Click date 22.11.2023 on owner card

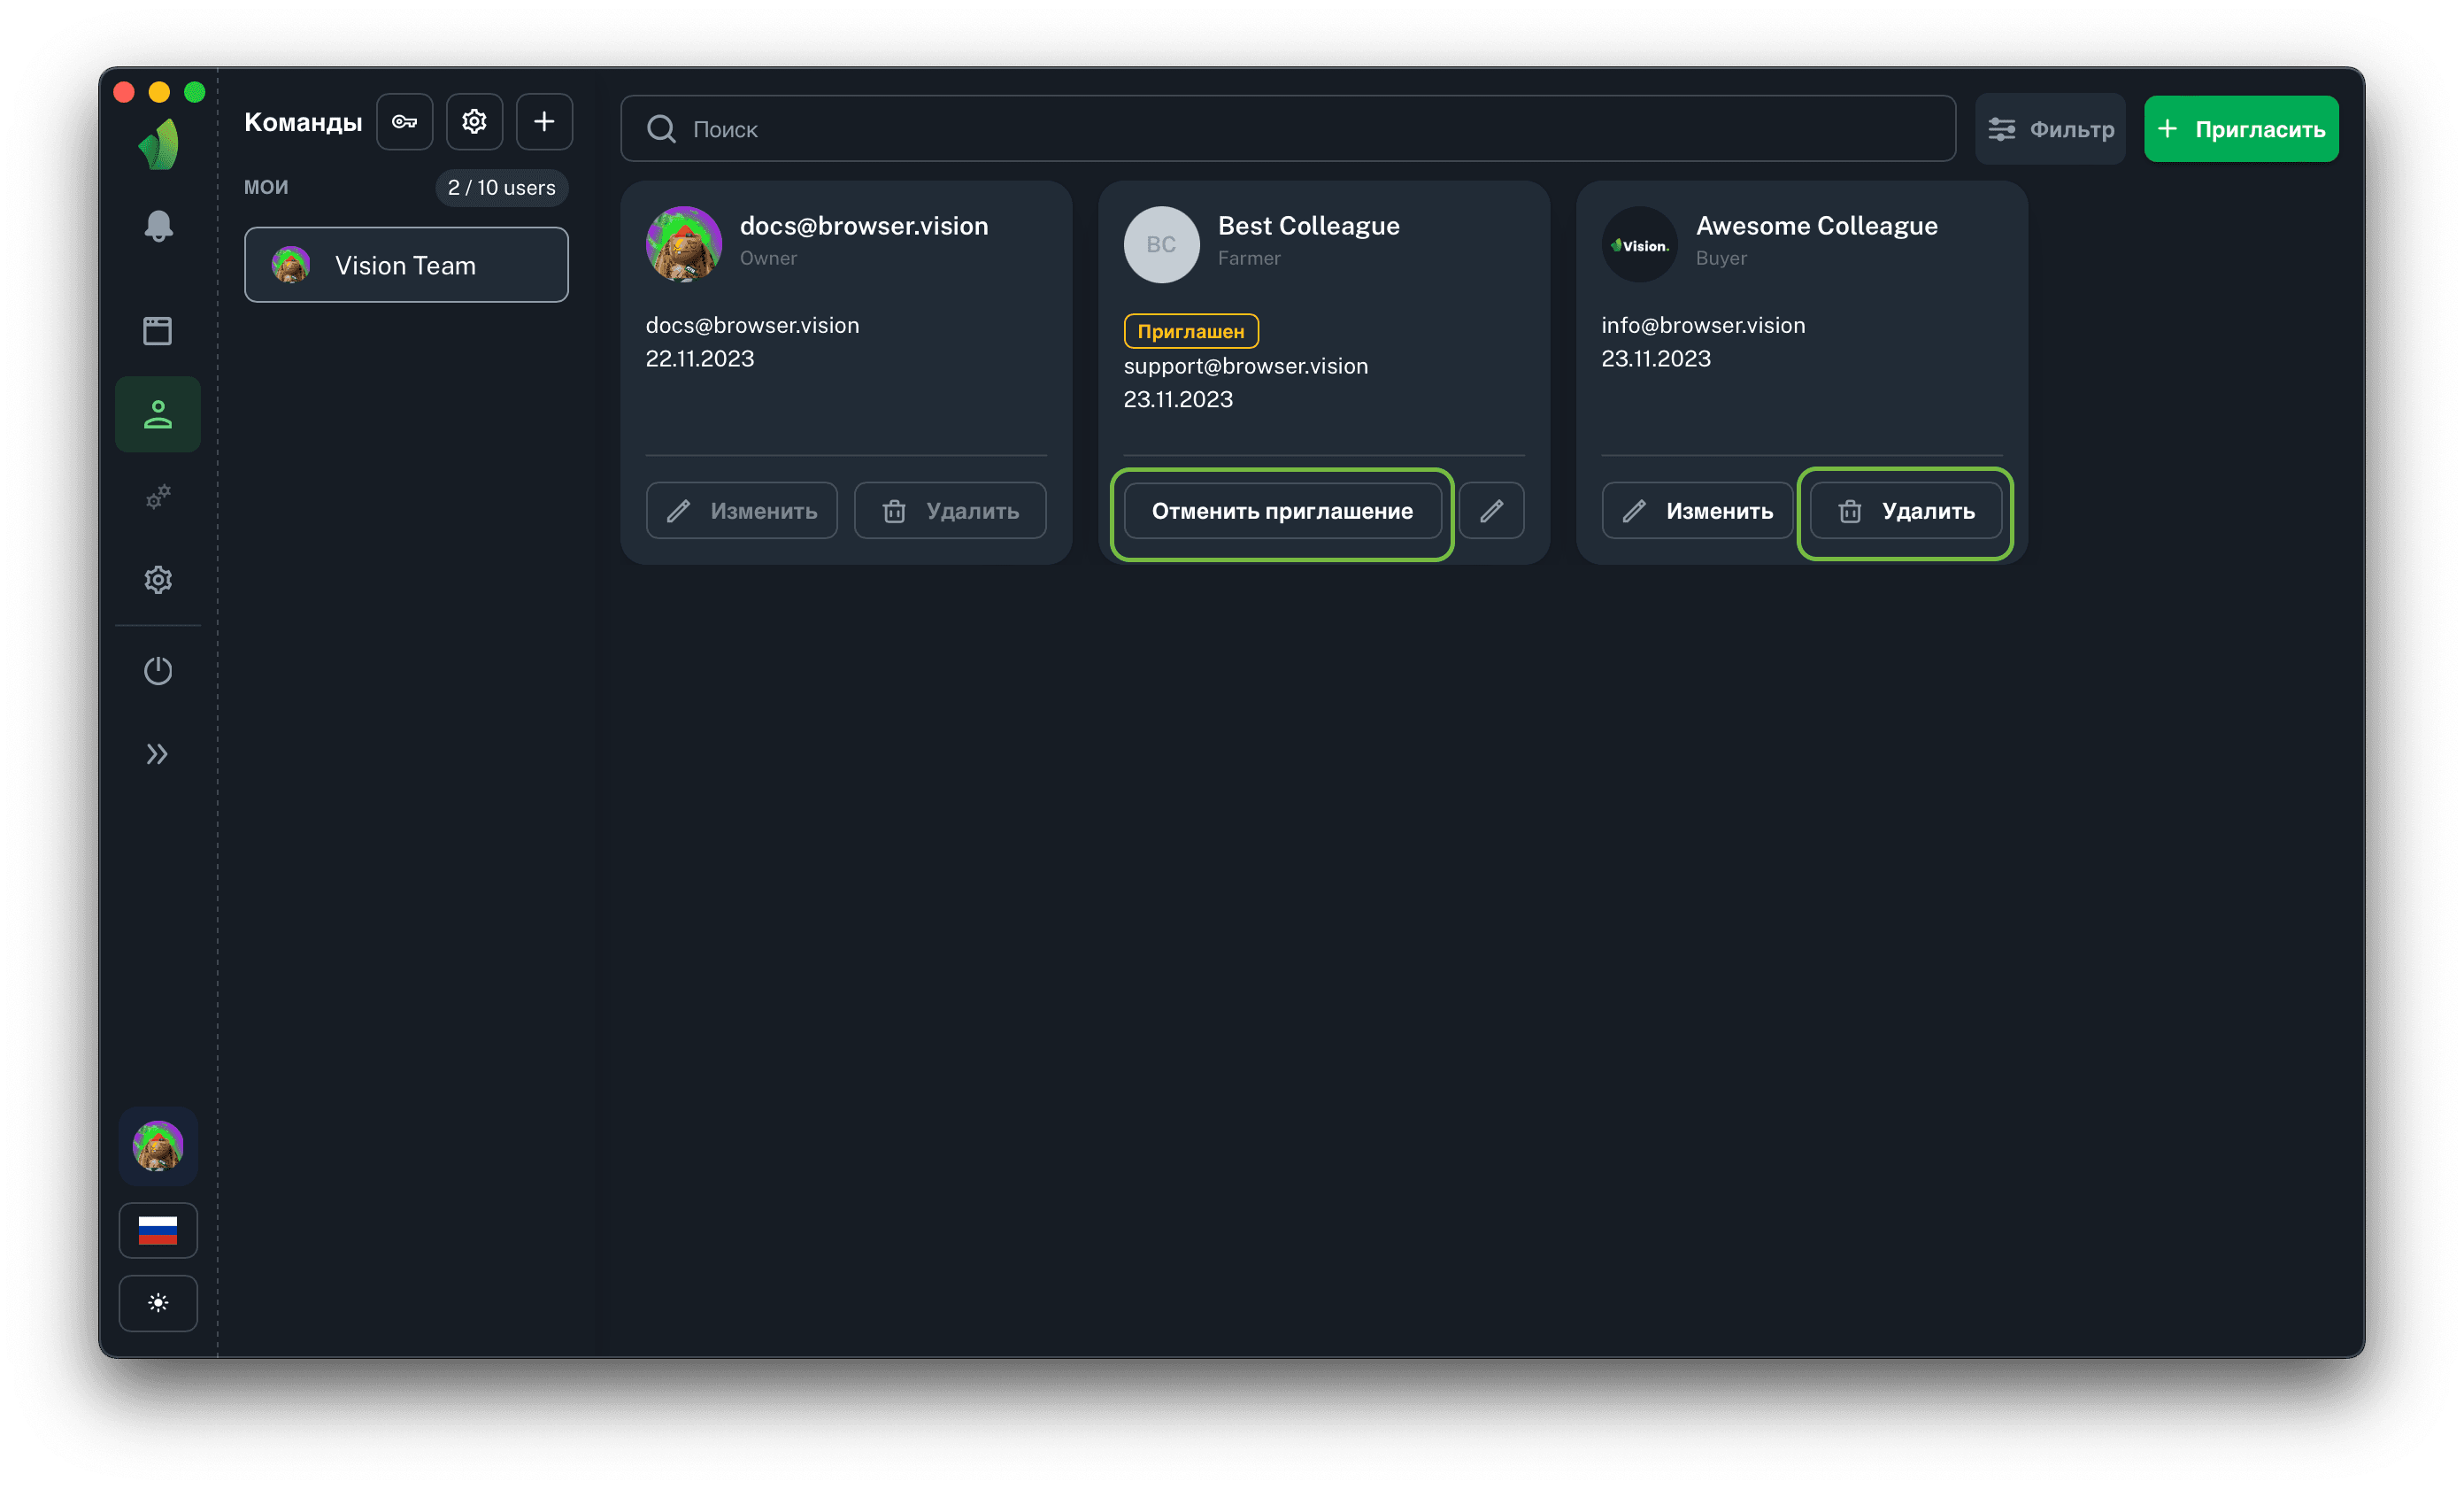(x=700, y=358)
